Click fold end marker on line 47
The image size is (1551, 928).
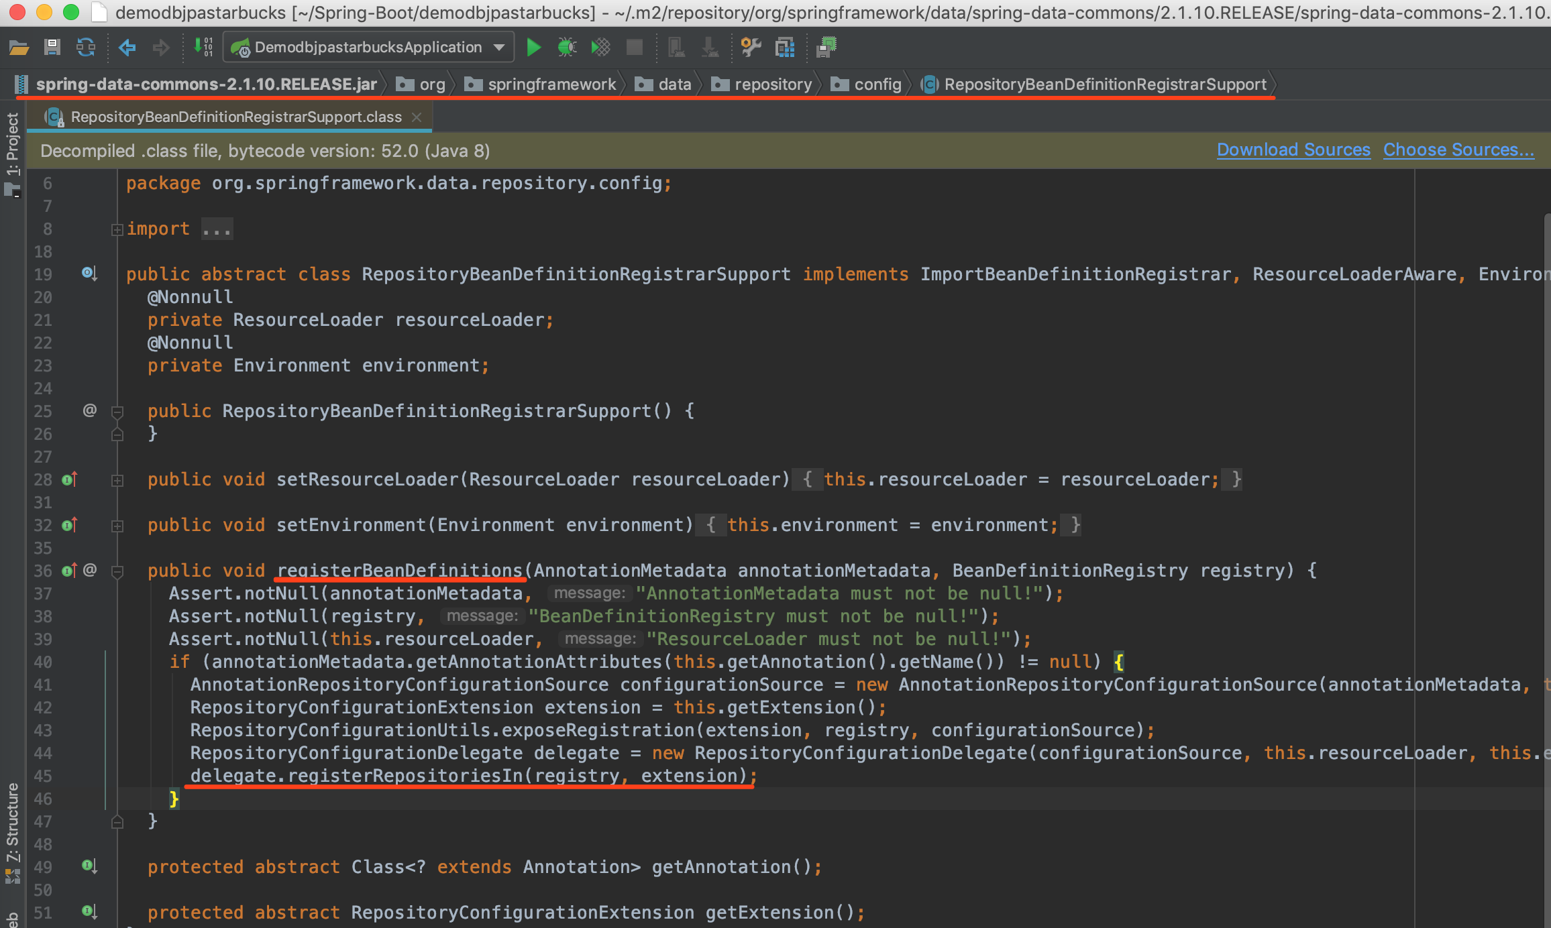[117, 821]
